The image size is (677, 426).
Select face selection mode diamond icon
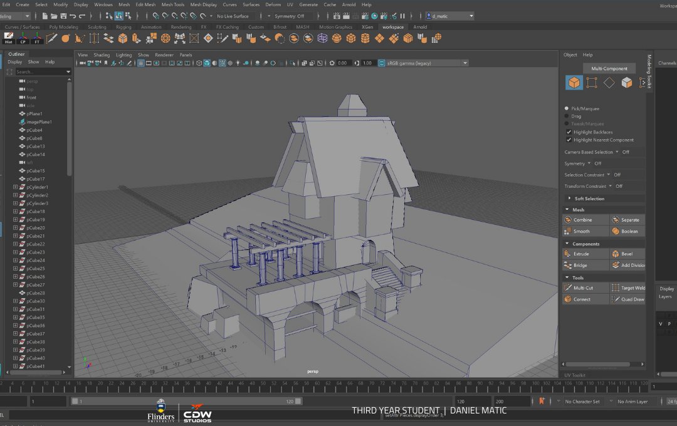(x=609, y=83)
